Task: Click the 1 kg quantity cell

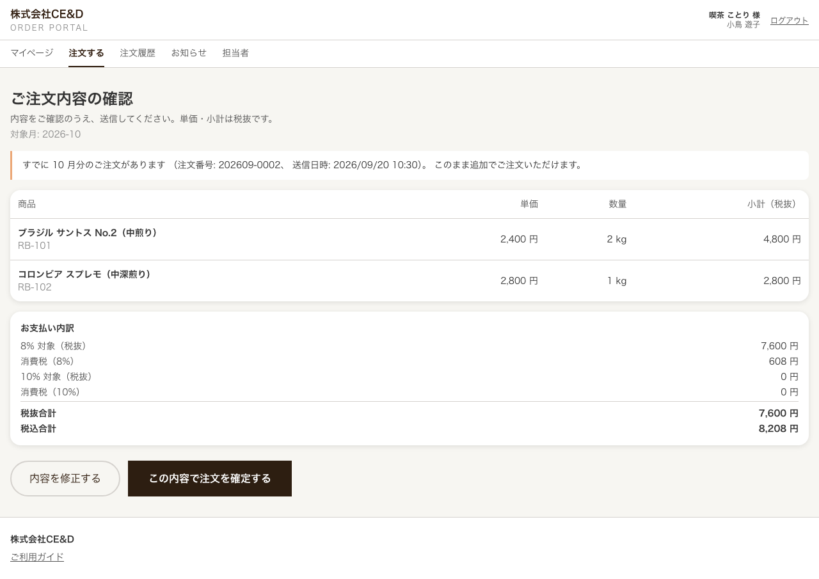Action: click(617, 281)
